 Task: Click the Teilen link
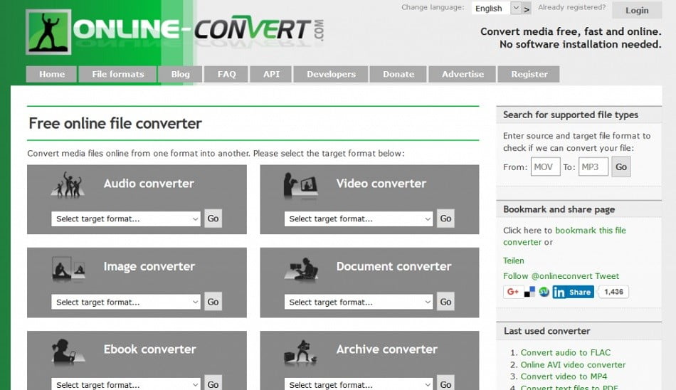[x=514, y=260]
